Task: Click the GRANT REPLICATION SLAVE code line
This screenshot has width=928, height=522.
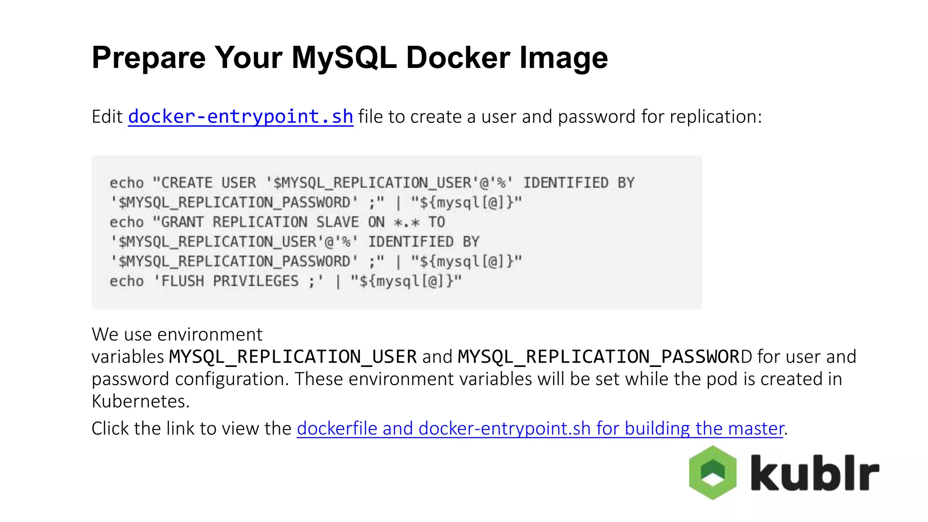Action: (277, 222)
